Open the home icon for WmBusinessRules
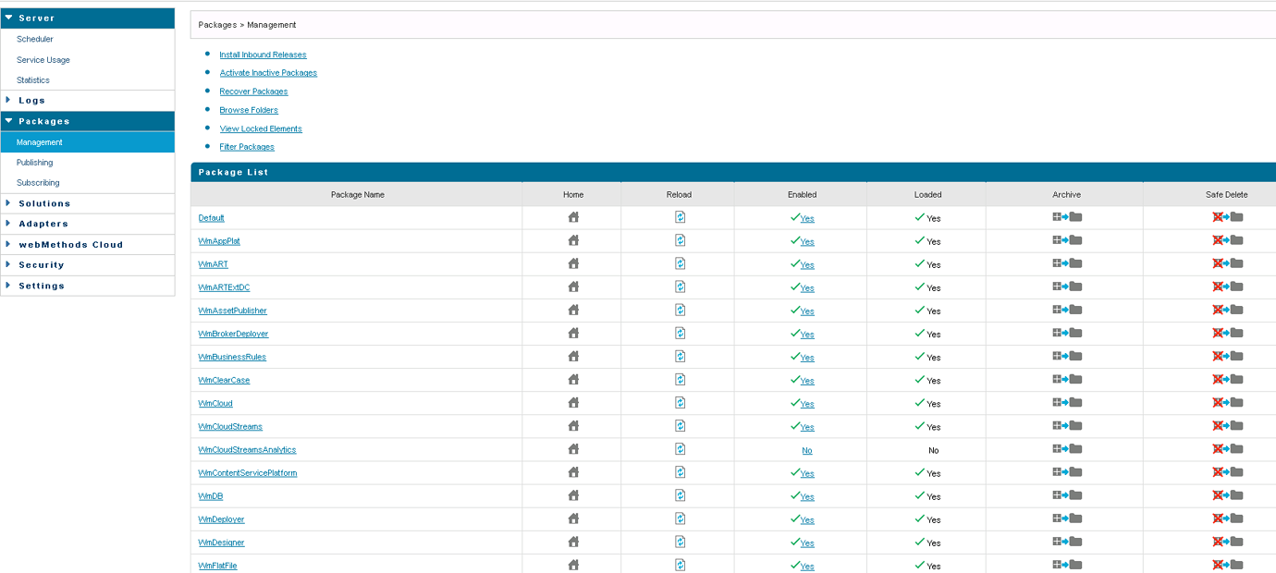 [x=573, y=356]
